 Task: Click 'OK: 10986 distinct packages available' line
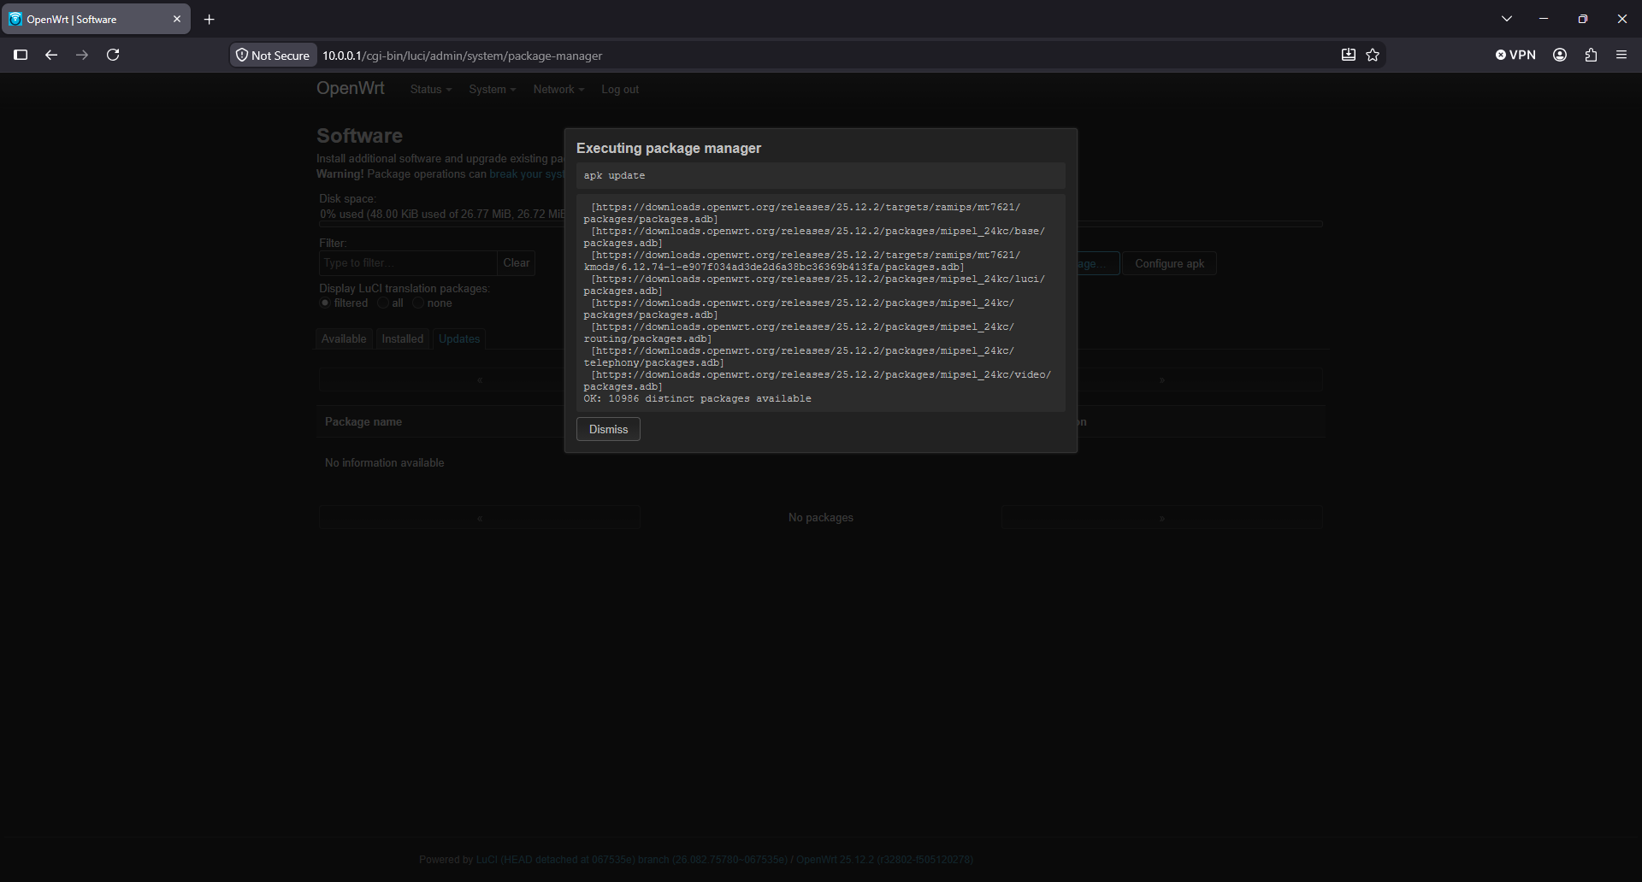(697, 398)
